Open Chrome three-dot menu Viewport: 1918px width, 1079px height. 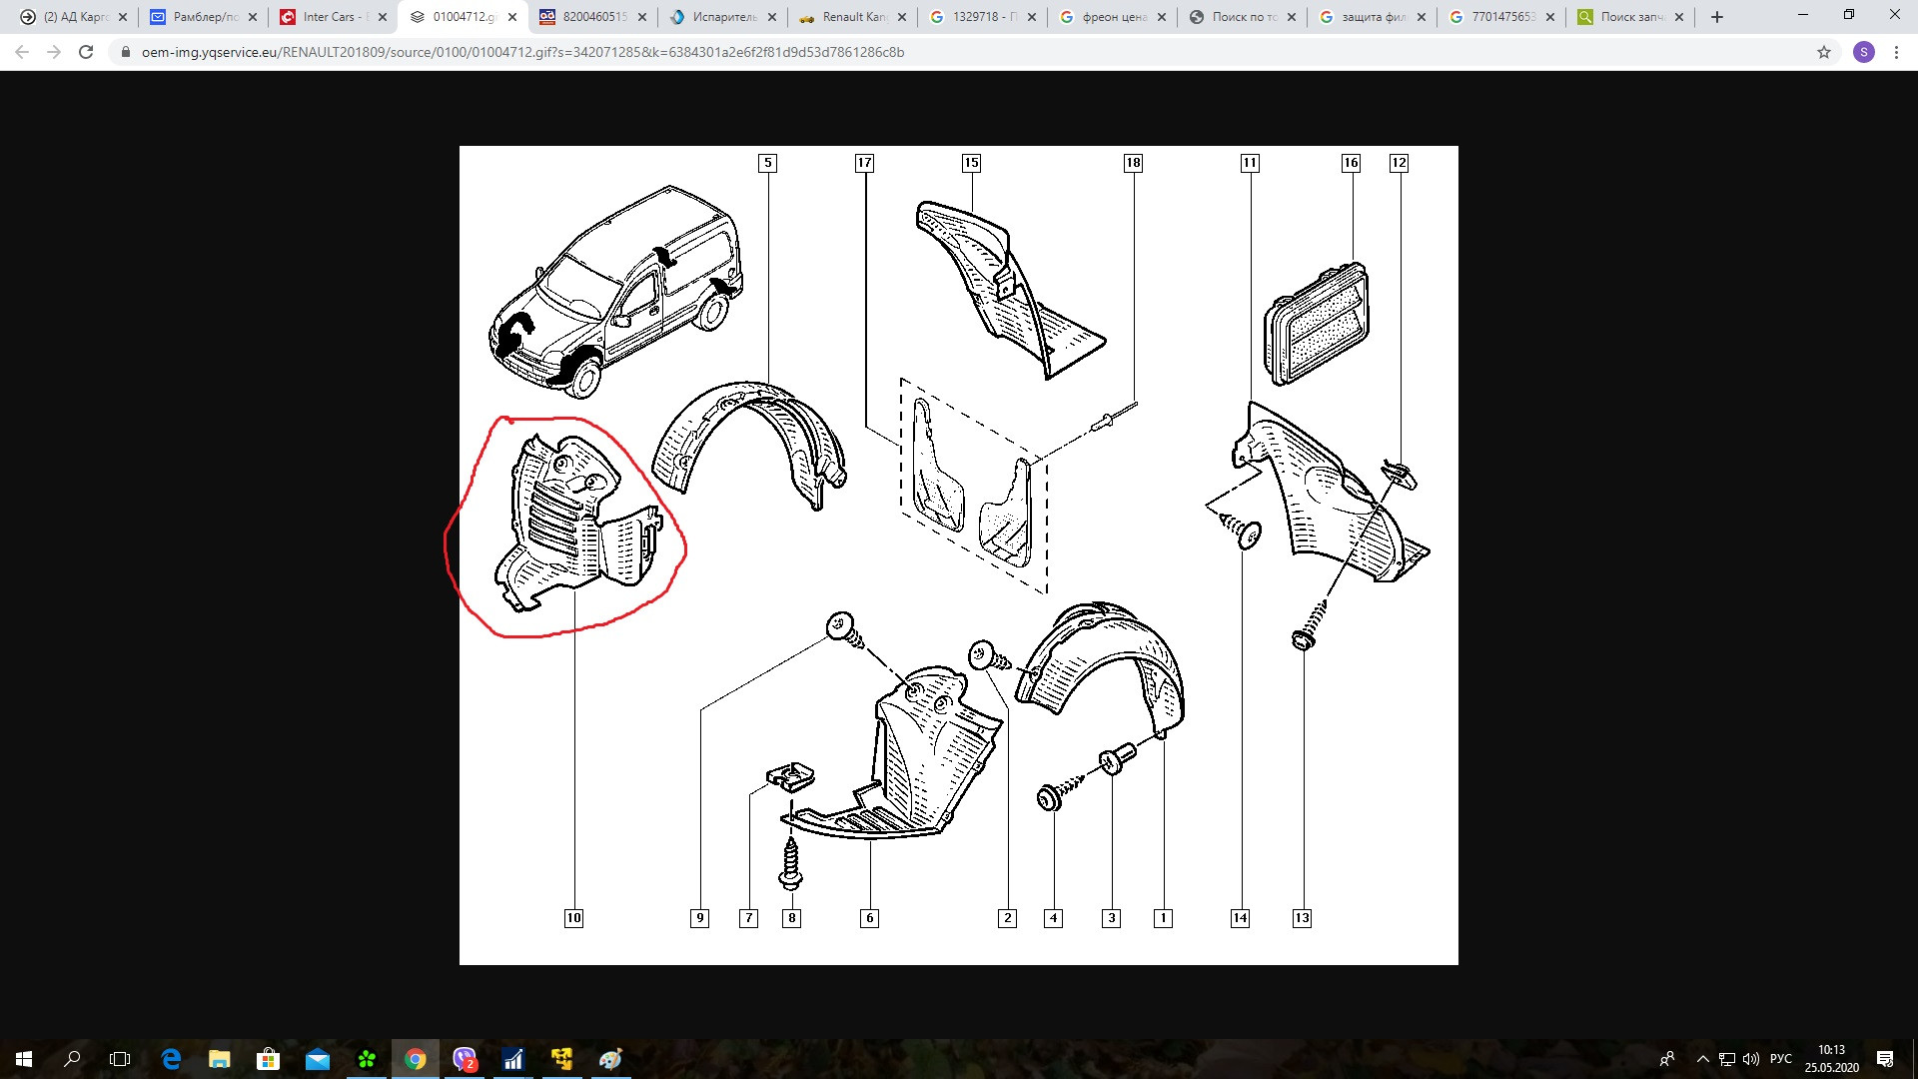(1896, 52)
